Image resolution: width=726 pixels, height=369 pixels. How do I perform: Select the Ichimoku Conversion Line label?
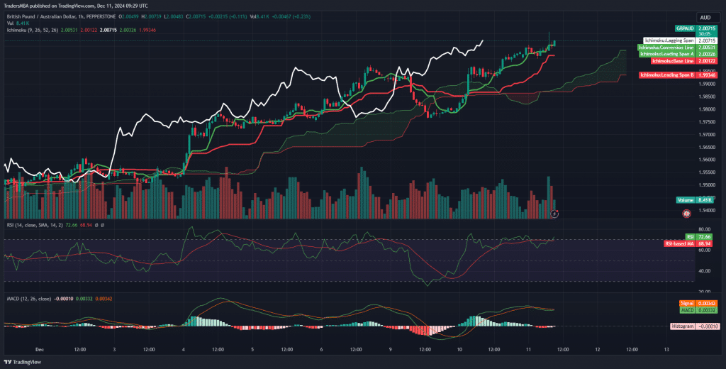tap(666, 48)
